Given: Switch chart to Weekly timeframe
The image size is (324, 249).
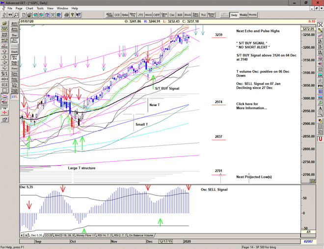Looking at the screenshot, I should coord(243,15).
